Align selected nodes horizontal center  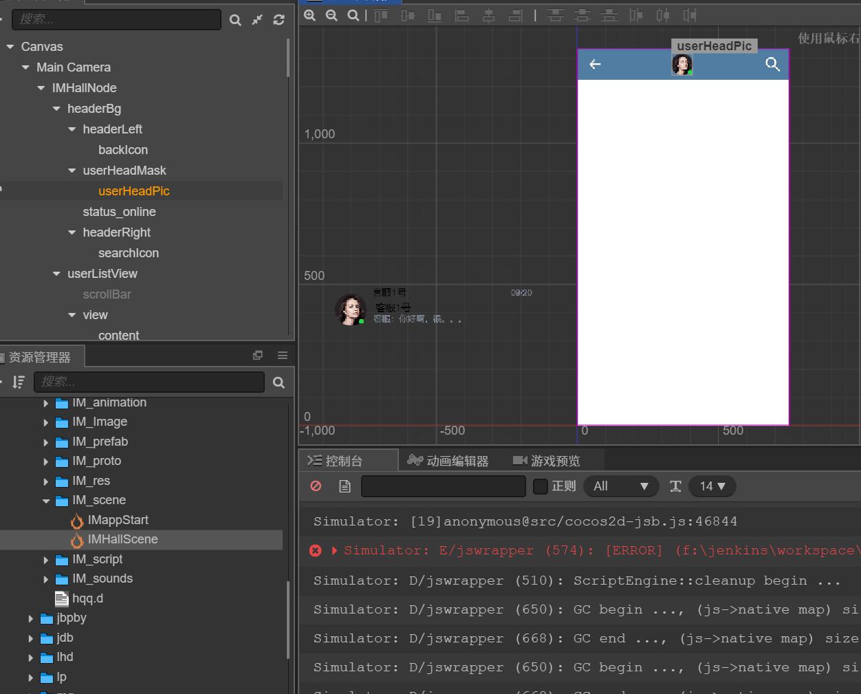[489, 15]
